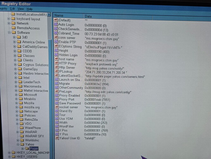Click the America Online folder icon
This screenshot has height=159, width=211.
point(19,42)
